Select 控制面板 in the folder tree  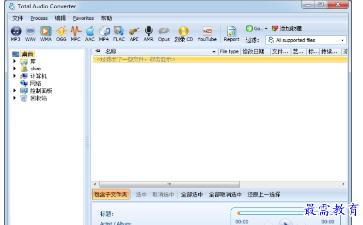(41, 91)
